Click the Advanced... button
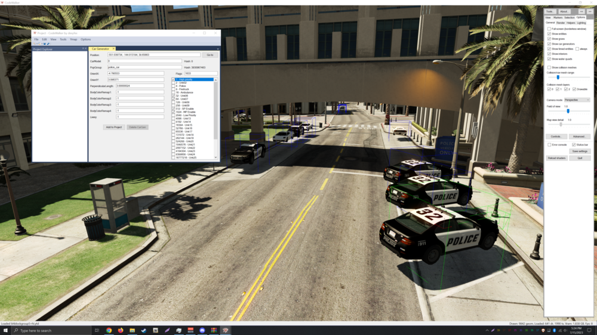 [x=579, y=136]
